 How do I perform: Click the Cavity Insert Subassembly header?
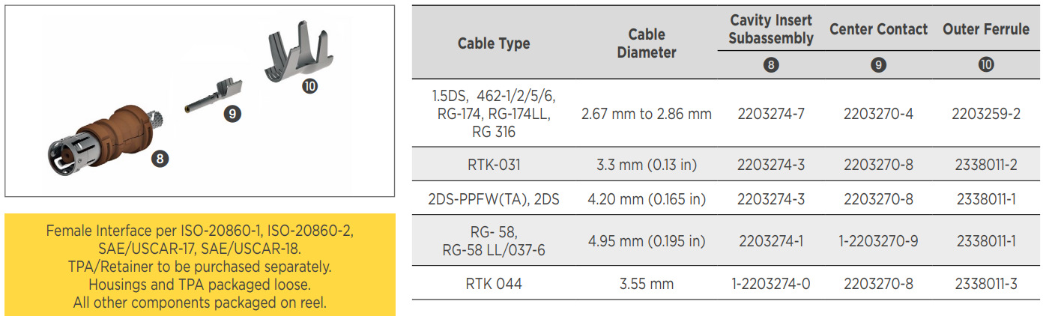[x=771, y=29]
